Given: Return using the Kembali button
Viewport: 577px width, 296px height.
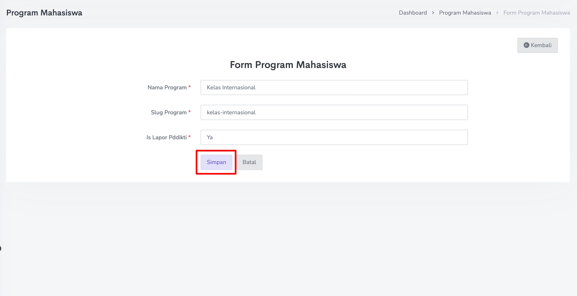Looking at the screenshot, I should [x=537, y=45].
